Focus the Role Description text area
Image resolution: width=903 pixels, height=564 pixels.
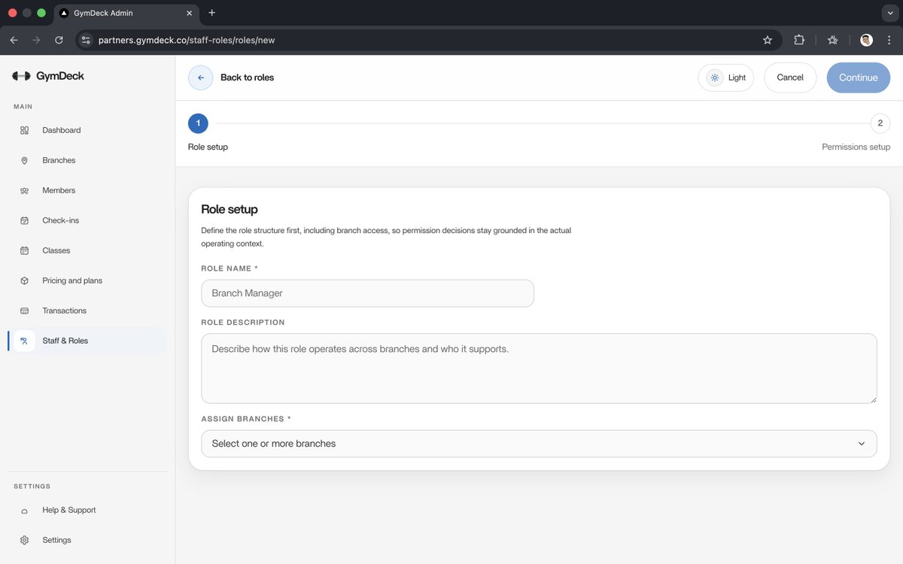point(539,368)
